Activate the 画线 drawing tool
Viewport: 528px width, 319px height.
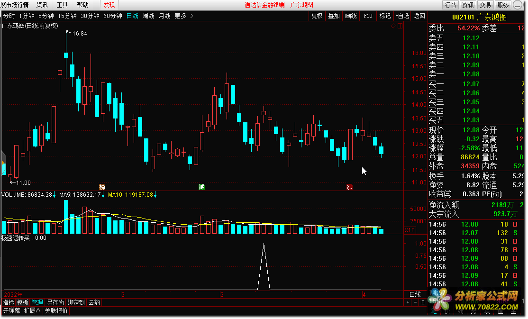(x=351, y=16)
